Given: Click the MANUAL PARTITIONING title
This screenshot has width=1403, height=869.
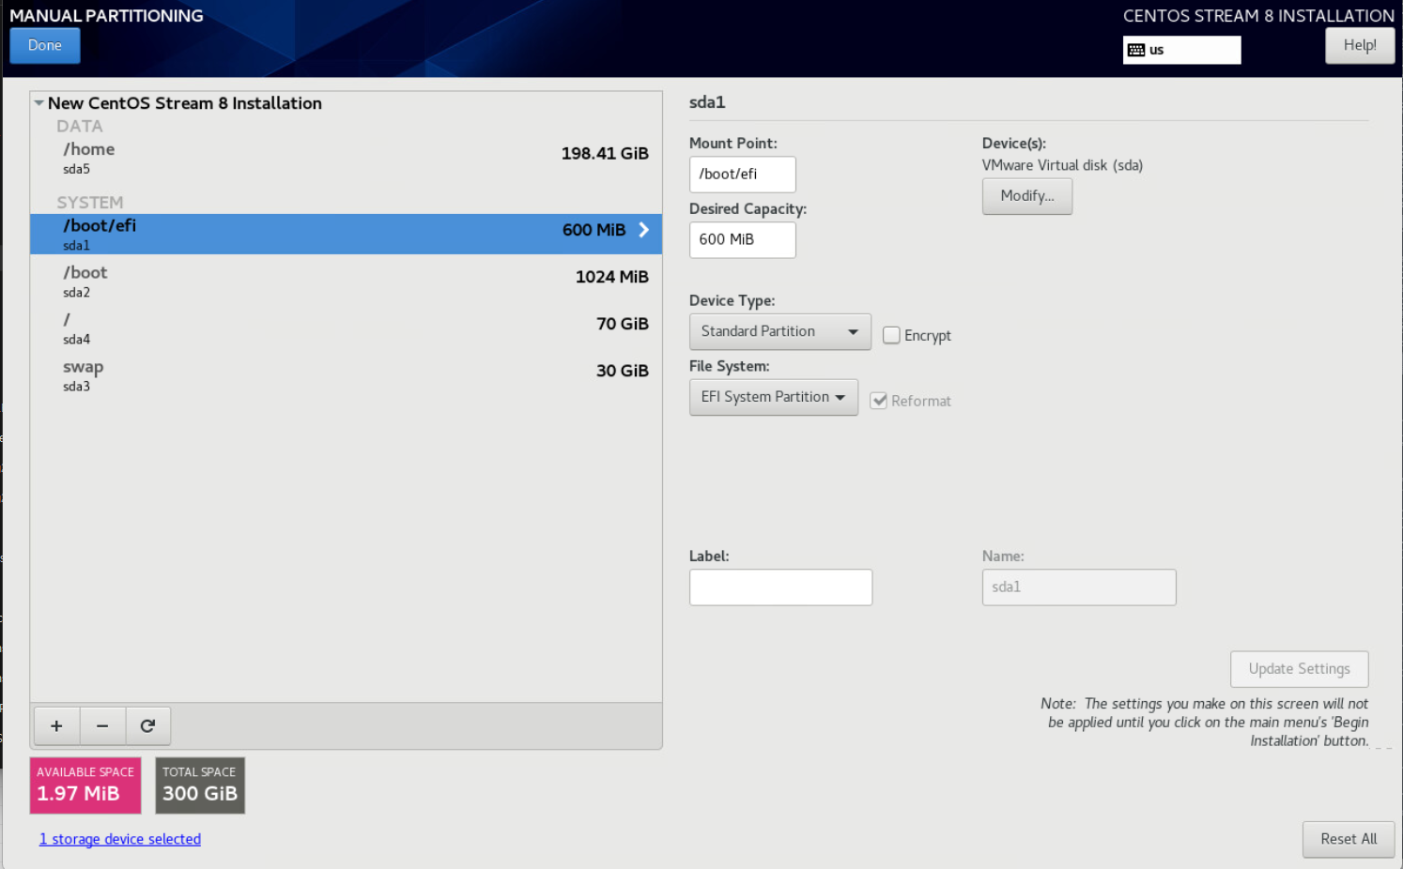Looking at the screenshot, I should click(x=106, y=16).
